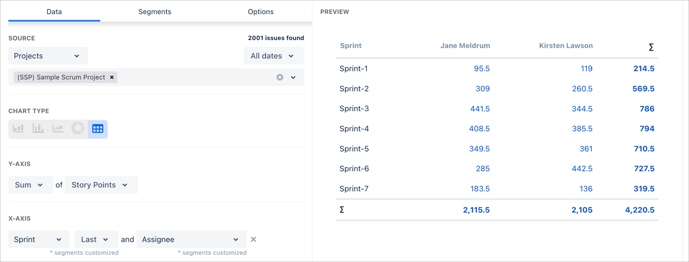Select the line chart type icon
Viewport: 689px width, 262px height.
pos(58,128)
